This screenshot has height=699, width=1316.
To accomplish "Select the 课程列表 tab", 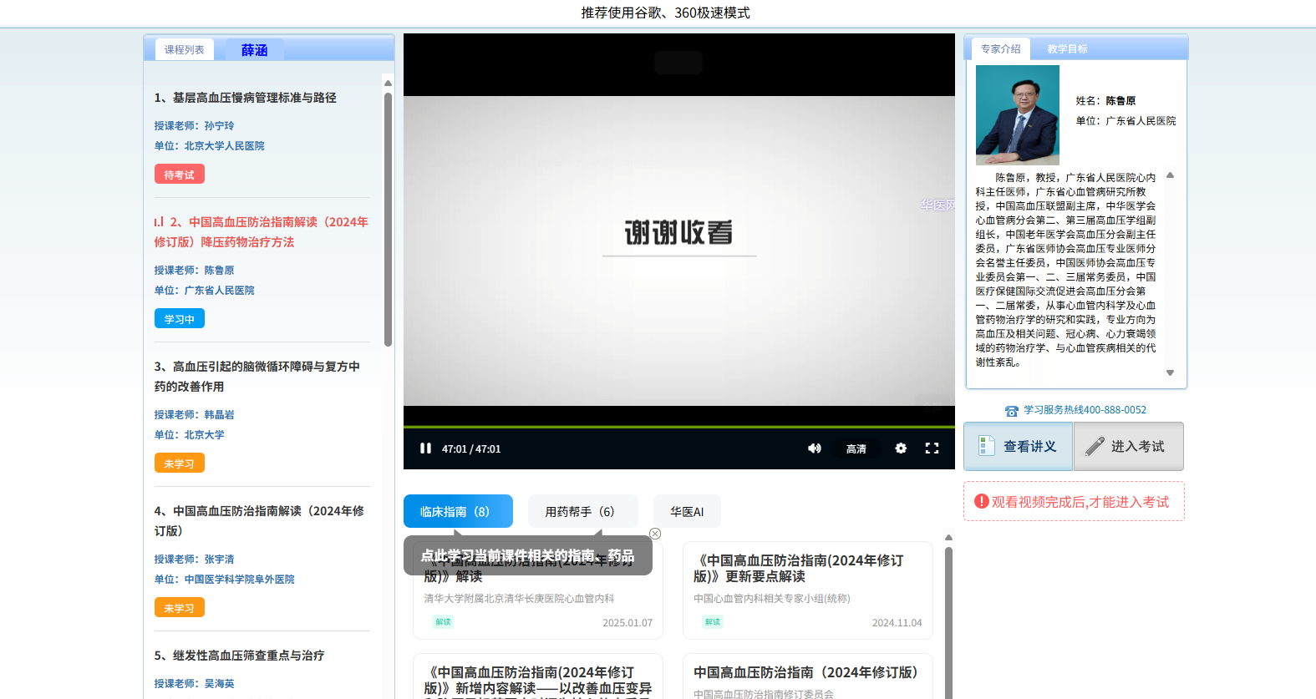I will click(184, 50).
